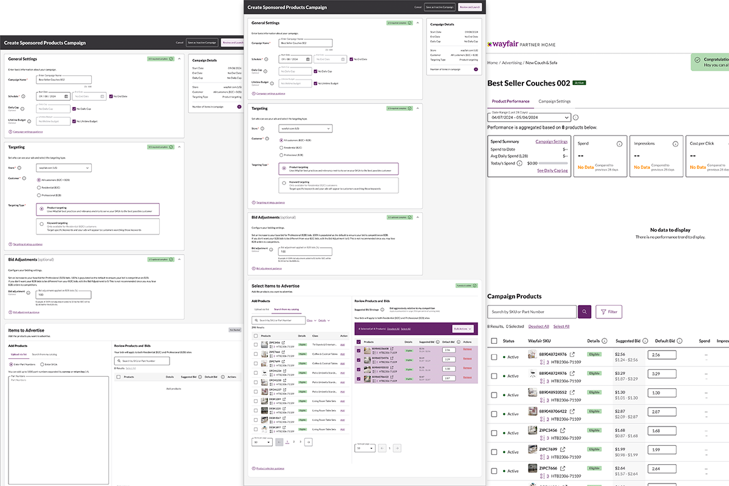
Task: Collapse the General Settings section in the middle form
Action: [x=418, y=23]
